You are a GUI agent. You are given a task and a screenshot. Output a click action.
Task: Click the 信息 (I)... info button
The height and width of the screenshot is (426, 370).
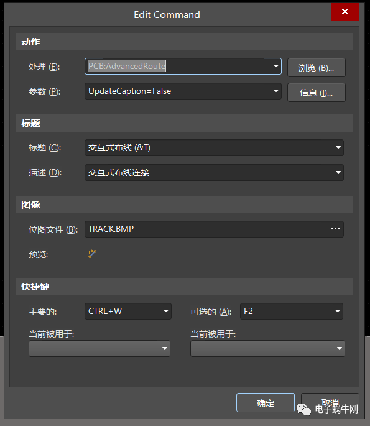pyautogui.click(x=317, y=93)
